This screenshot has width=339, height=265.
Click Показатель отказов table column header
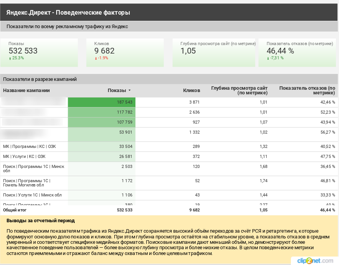click(307, 91)
